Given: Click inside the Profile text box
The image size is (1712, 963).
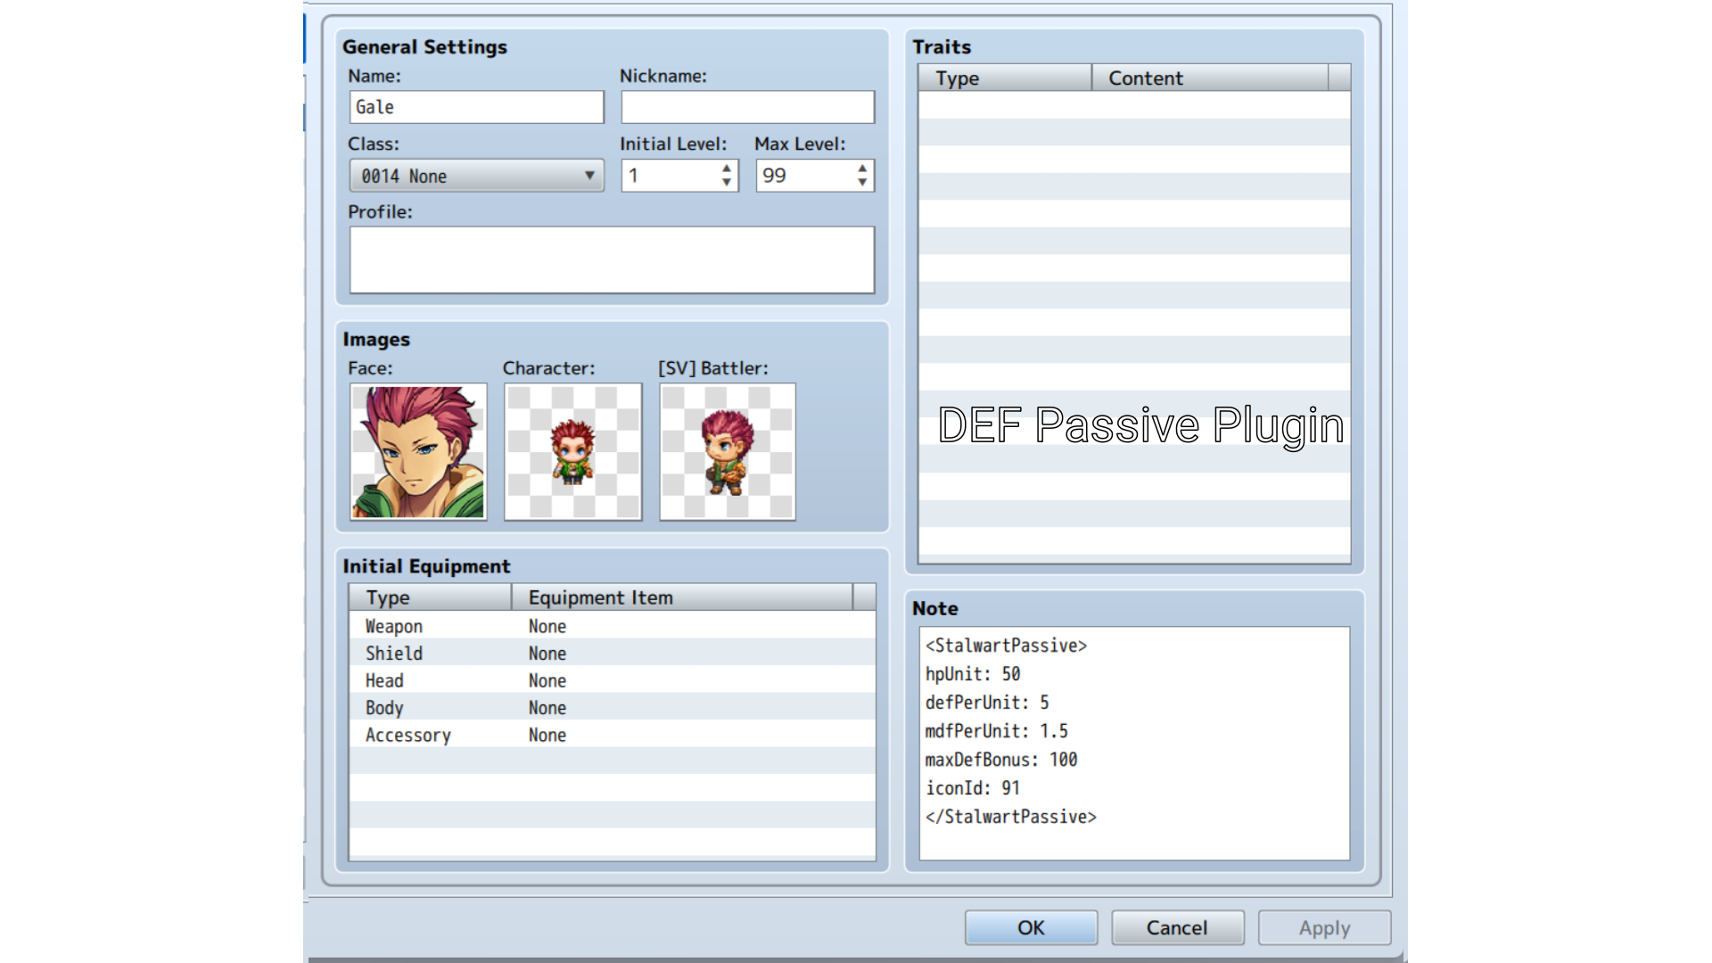Looking at the screenshot, I should [x=612, y=259].
